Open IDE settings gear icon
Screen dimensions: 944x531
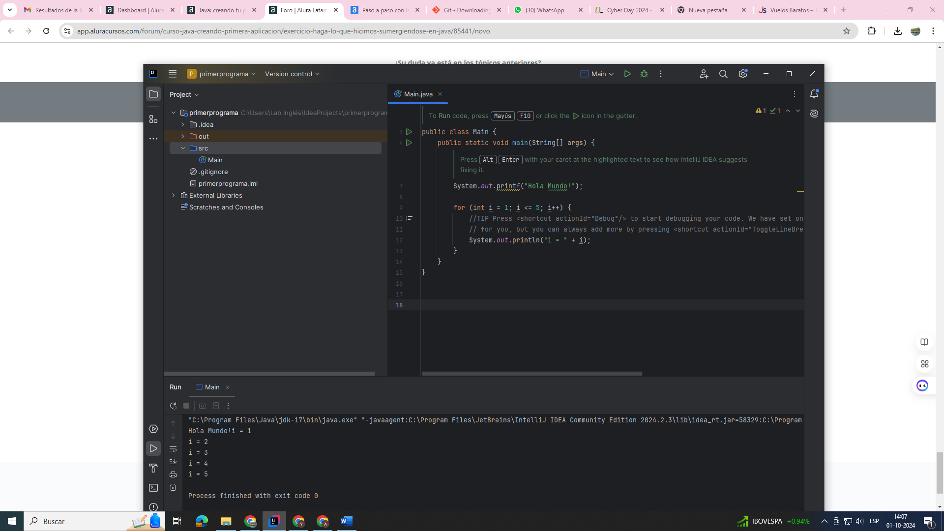[x=743, y=74]
